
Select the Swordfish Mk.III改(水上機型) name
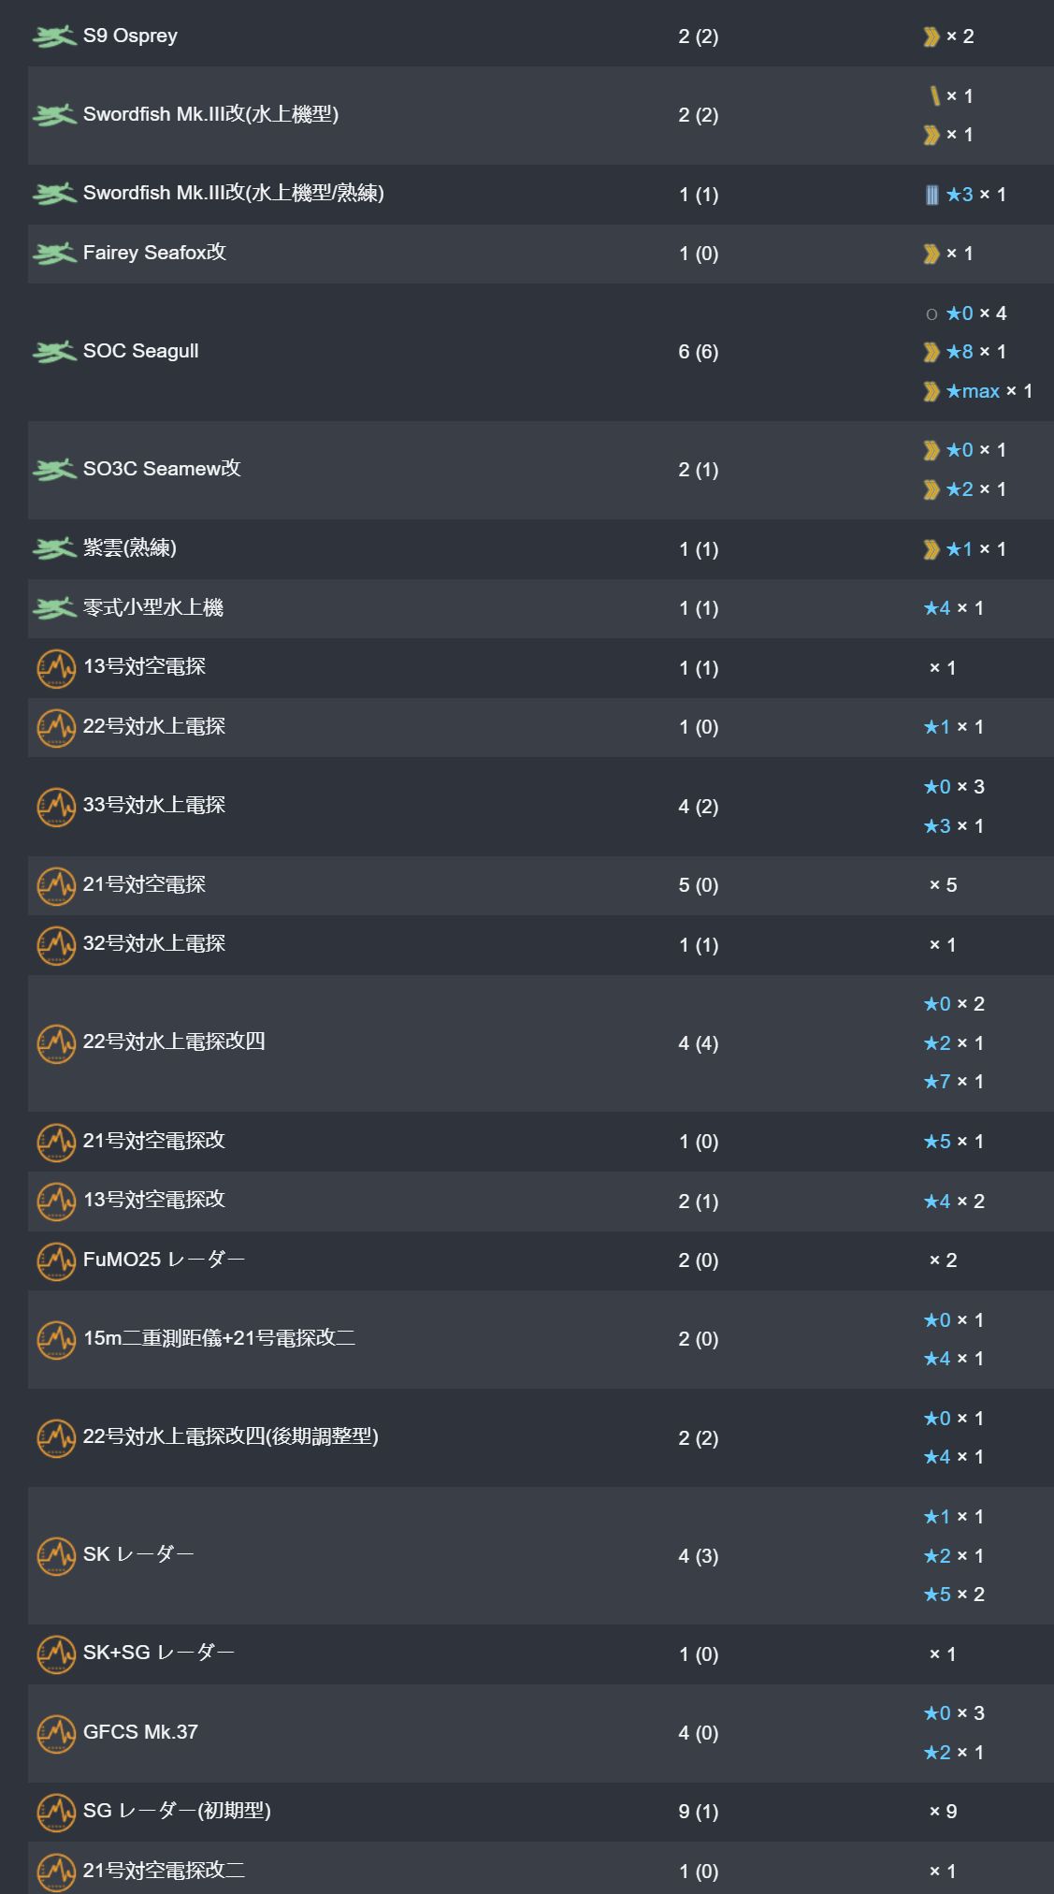(x=210, y=114)
